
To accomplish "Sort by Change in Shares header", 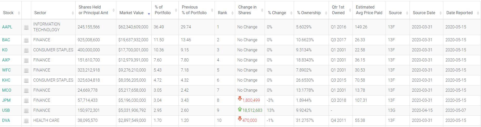I will point(247,10).
